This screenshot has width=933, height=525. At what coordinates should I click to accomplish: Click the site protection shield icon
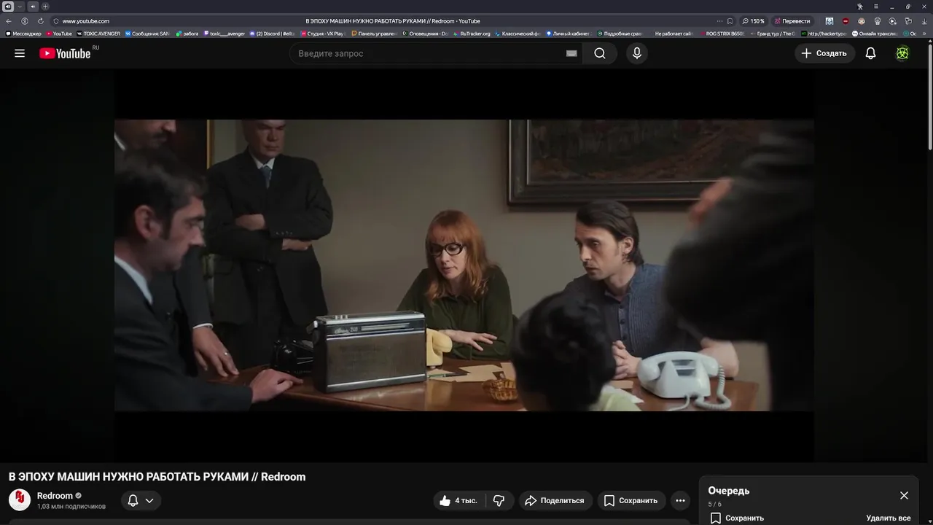pos(56,21)
